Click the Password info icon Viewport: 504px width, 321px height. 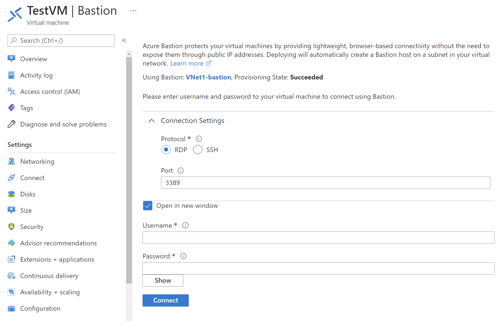[x=183, y=256]
